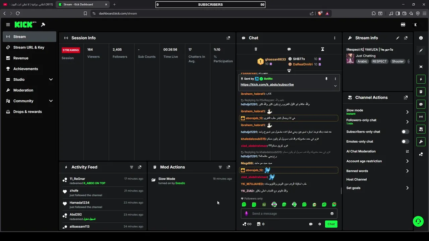Pop out the Mod Actions panel

click(228, 167)
